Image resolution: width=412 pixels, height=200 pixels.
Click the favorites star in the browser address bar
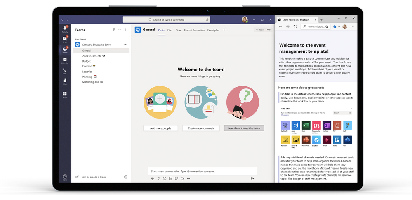[327, 26]
